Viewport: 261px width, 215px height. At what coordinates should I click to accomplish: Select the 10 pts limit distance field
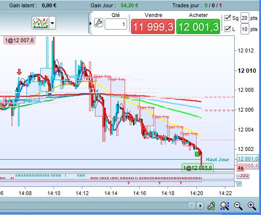tap(244, 29)
